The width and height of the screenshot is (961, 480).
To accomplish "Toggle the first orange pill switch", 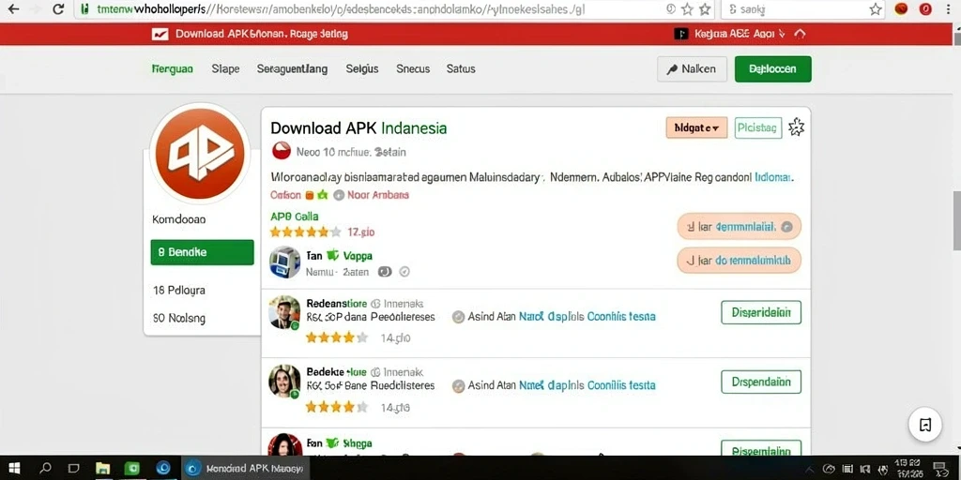I will [x=740, y=227].
